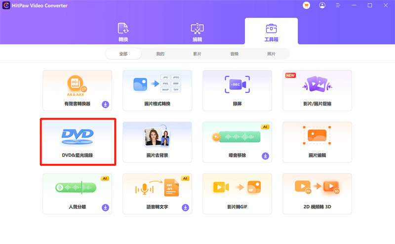Minimize the HitPaw window
The width and height of the screenshot is (395, 244).
354,5
